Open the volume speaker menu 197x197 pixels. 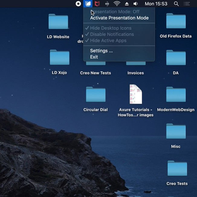point(135,4)
